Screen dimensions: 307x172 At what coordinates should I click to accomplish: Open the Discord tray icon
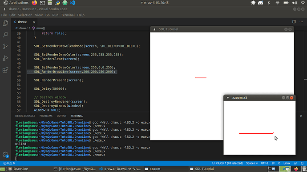point(261,3)
